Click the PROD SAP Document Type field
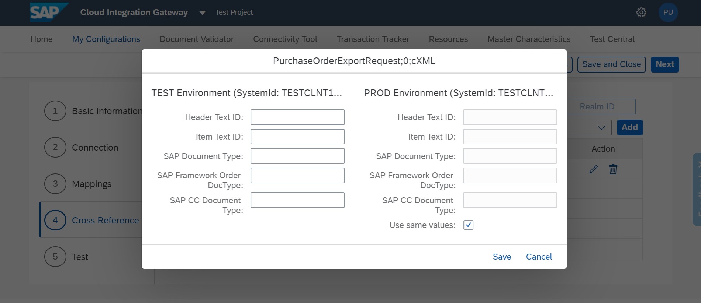 tap(510, 156)
